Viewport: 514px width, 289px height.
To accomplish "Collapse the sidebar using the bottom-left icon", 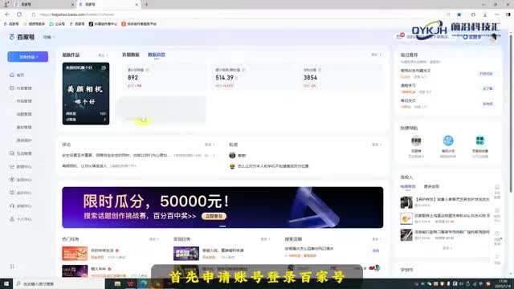I will (x=12, y=267).
